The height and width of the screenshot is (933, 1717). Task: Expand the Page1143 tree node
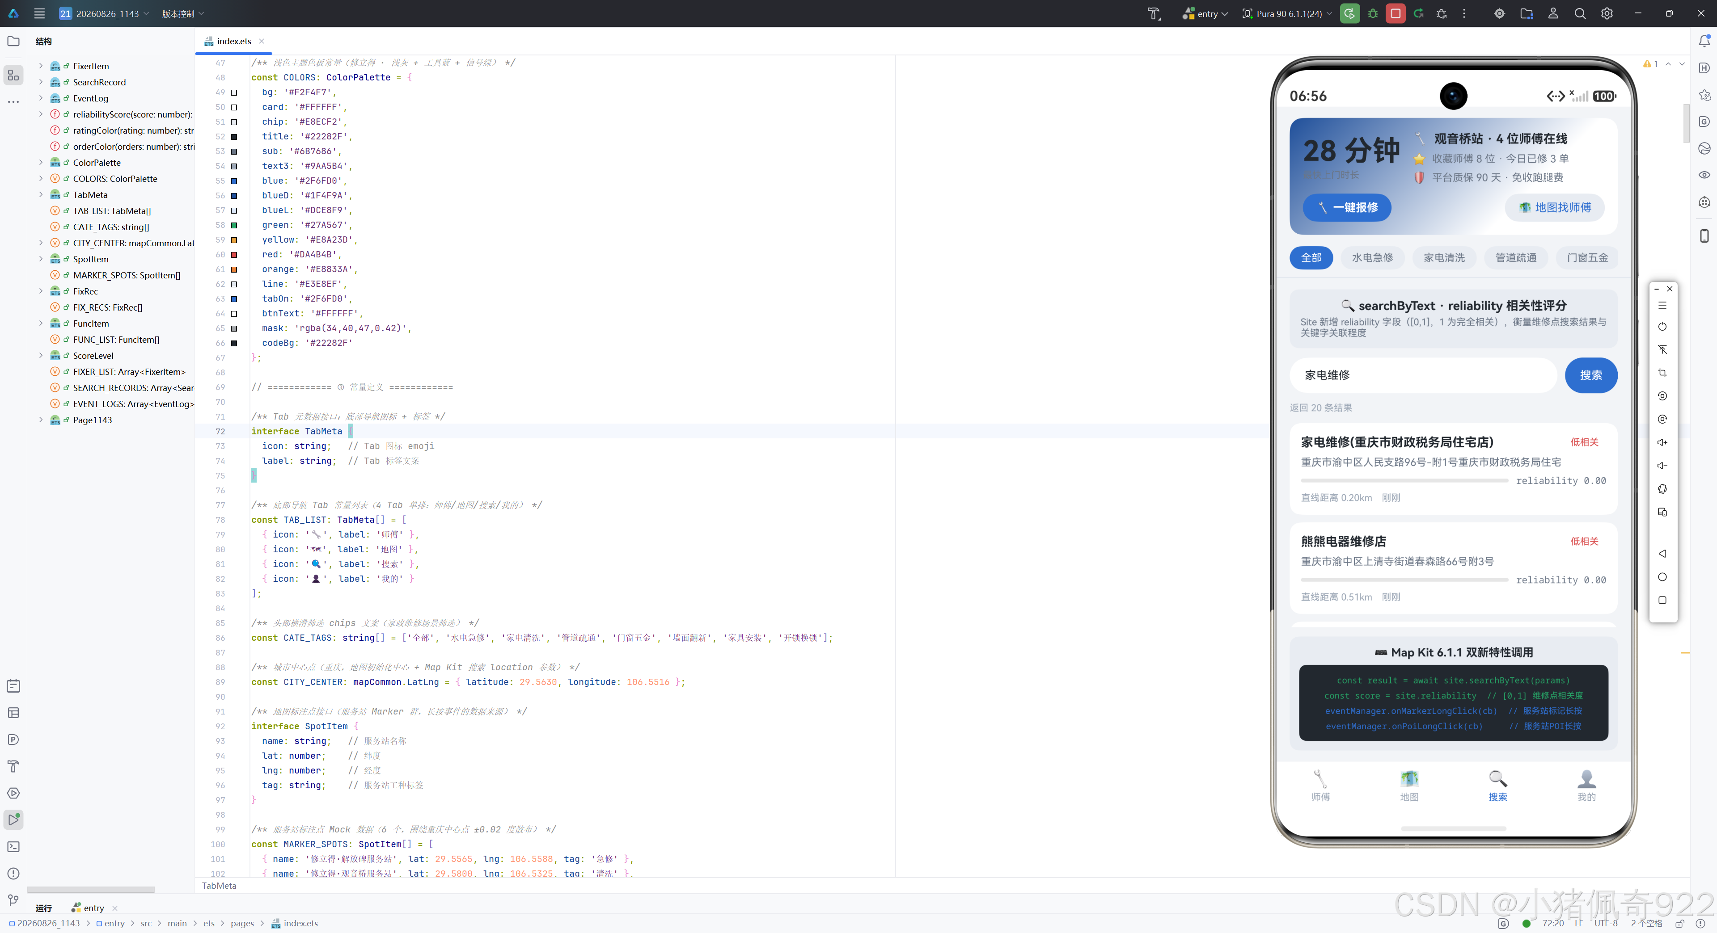point(41,420)
